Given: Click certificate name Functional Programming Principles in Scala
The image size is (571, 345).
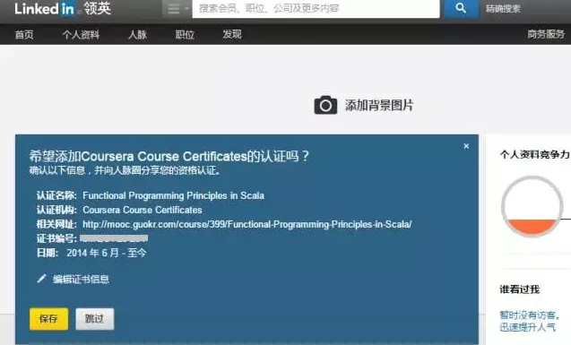Looking at the screenshot, I should [x=173, y=195].
